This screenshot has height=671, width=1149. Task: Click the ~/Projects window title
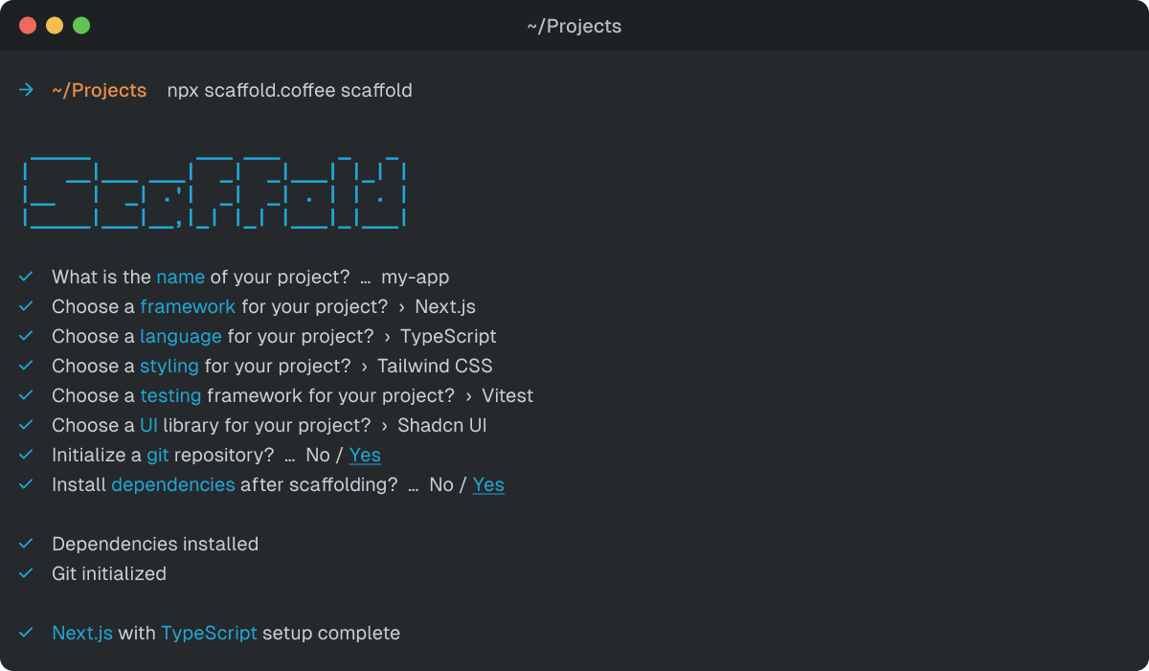click(x=574, y=27)
